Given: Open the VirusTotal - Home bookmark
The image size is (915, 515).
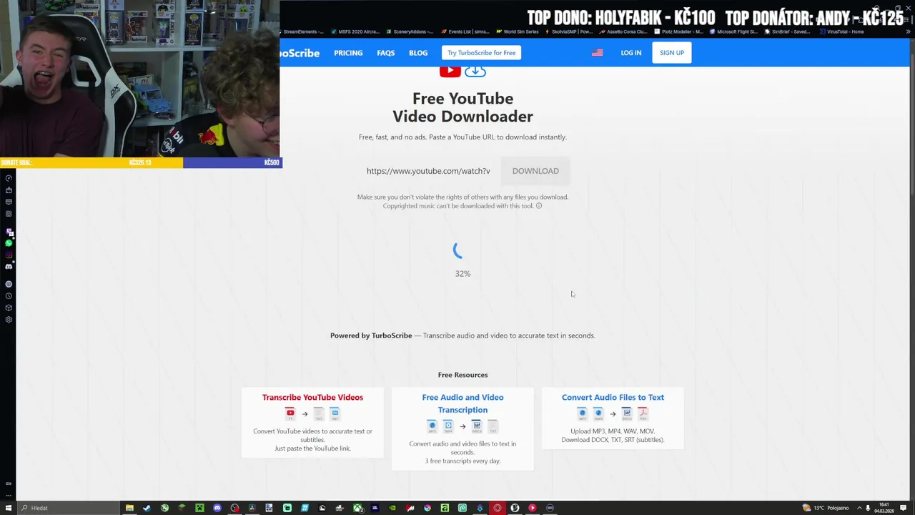Looking at the screenshot, I should (842, 31).
